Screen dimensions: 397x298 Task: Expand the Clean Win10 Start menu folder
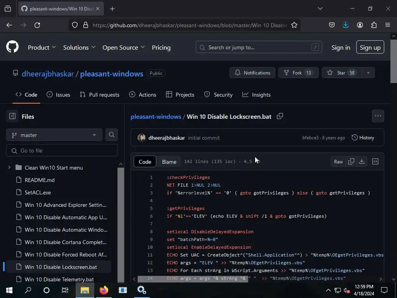pyautogui.click(x=9, y=168)
